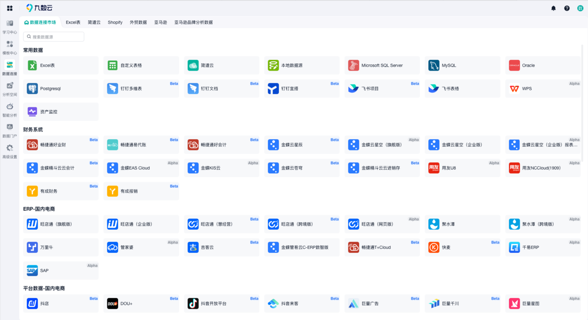The height and width of the screenshot is (320, 588).
Task: Select 数据连接 in the sidebar
Action: tap(10, 68)
